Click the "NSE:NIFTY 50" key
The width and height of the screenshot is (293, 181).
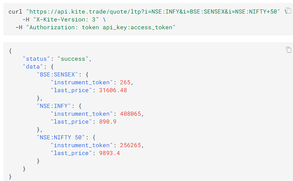pyautogui.click(x=61, y=137)
